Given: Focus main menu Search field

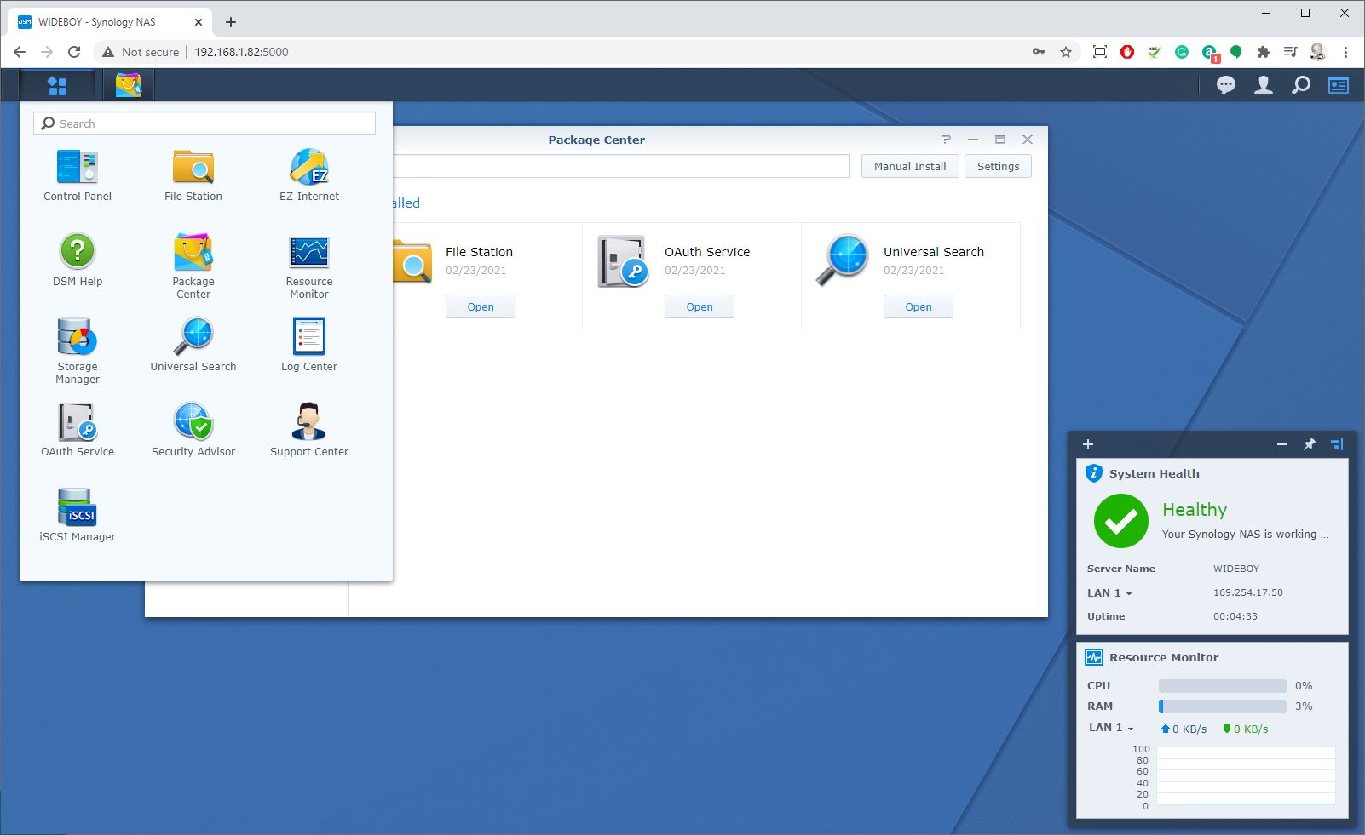Looking at the screenshot, I should (204, 123).
